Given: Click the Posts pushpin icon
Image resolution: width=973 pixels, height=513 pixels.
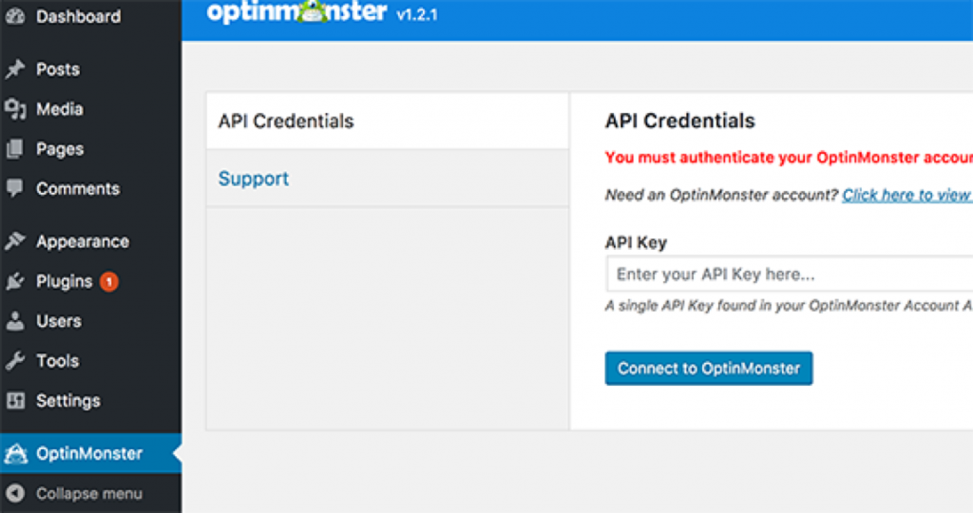Looking at the screenshot, I should pyautogui.click(x=15, y=68).
